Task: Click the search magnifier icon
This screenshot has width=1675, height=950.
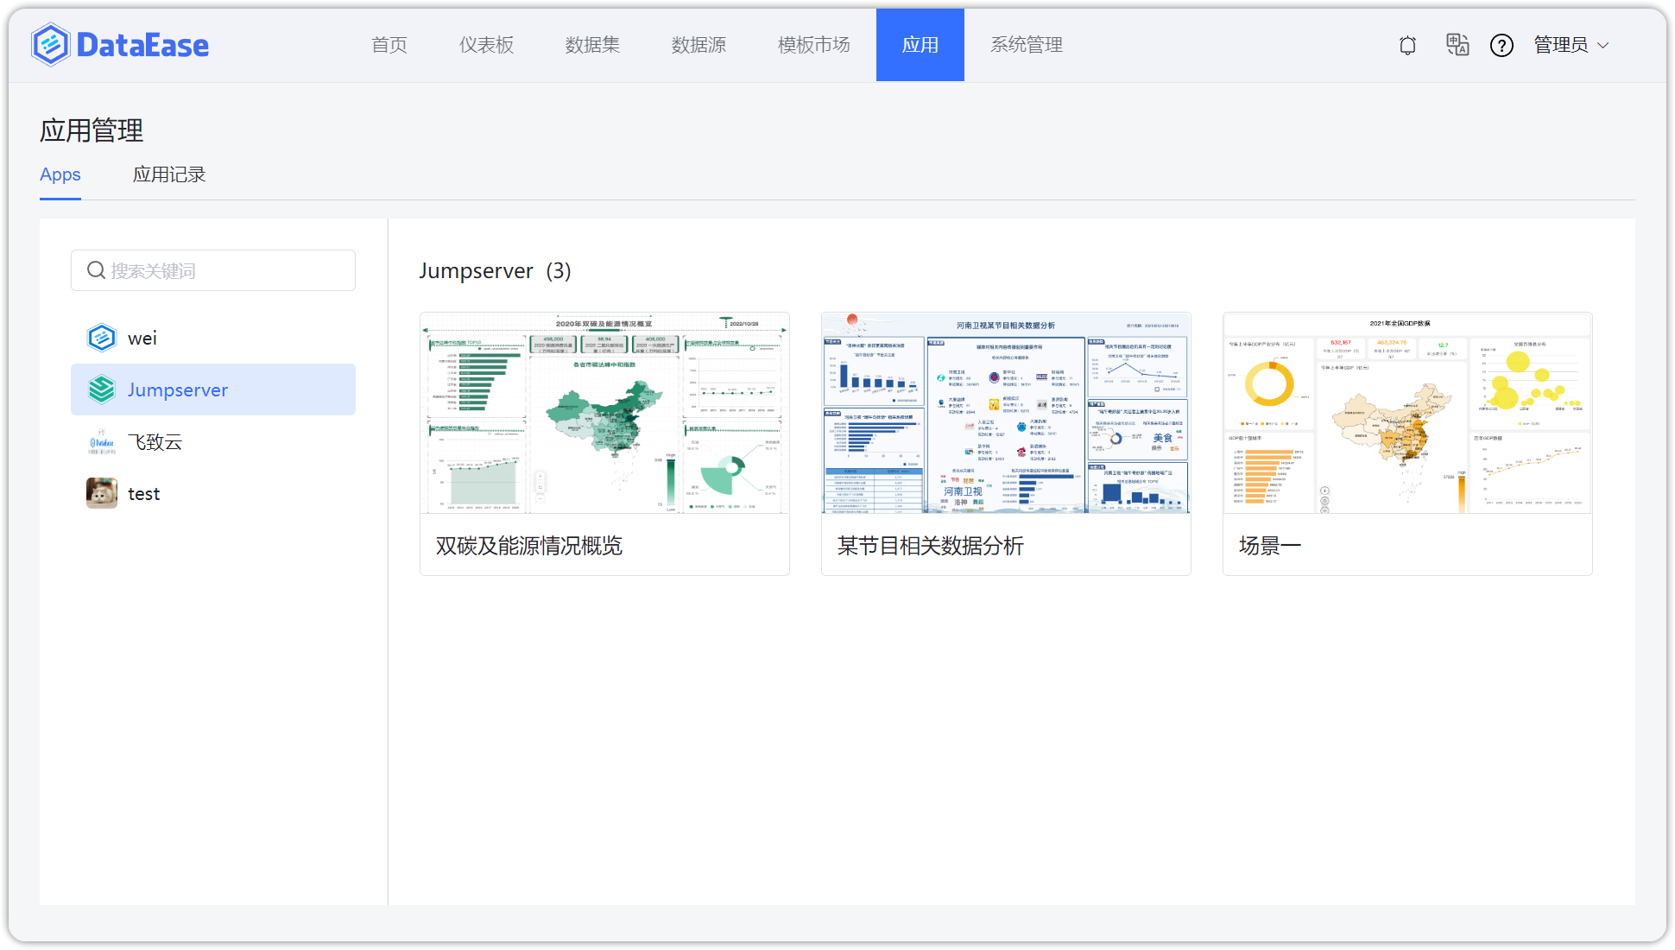Action: [x=96, y=270]
